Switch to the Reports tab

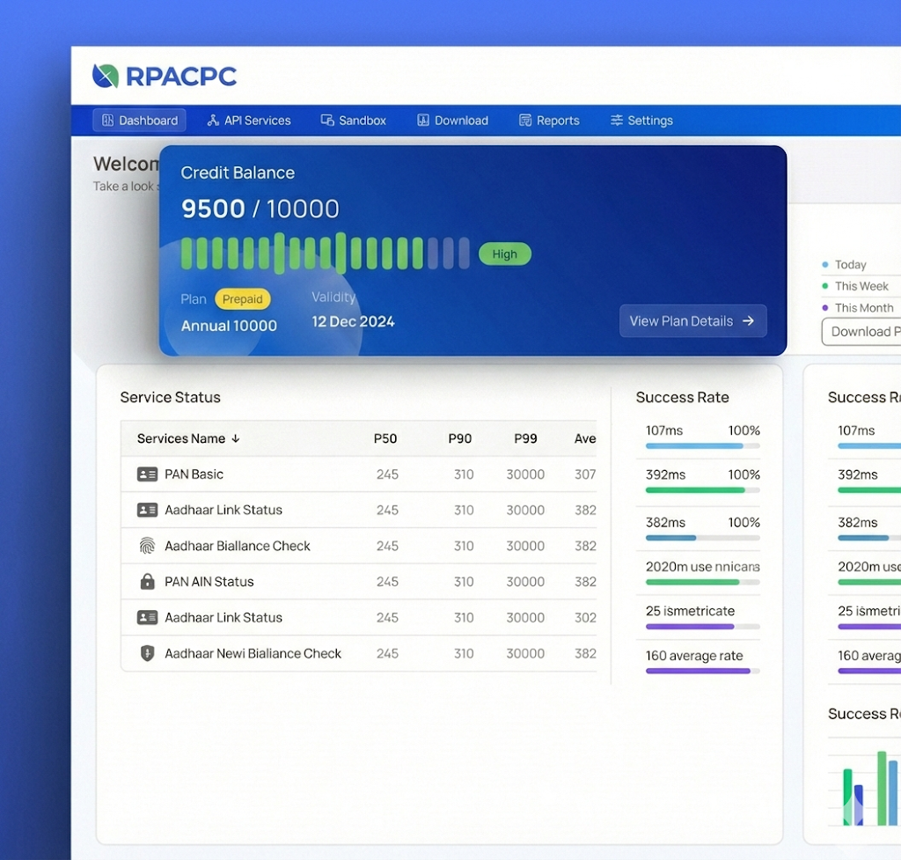558,121
